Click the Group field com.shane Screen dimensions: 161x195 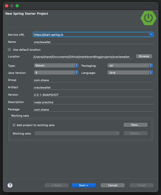93,80
